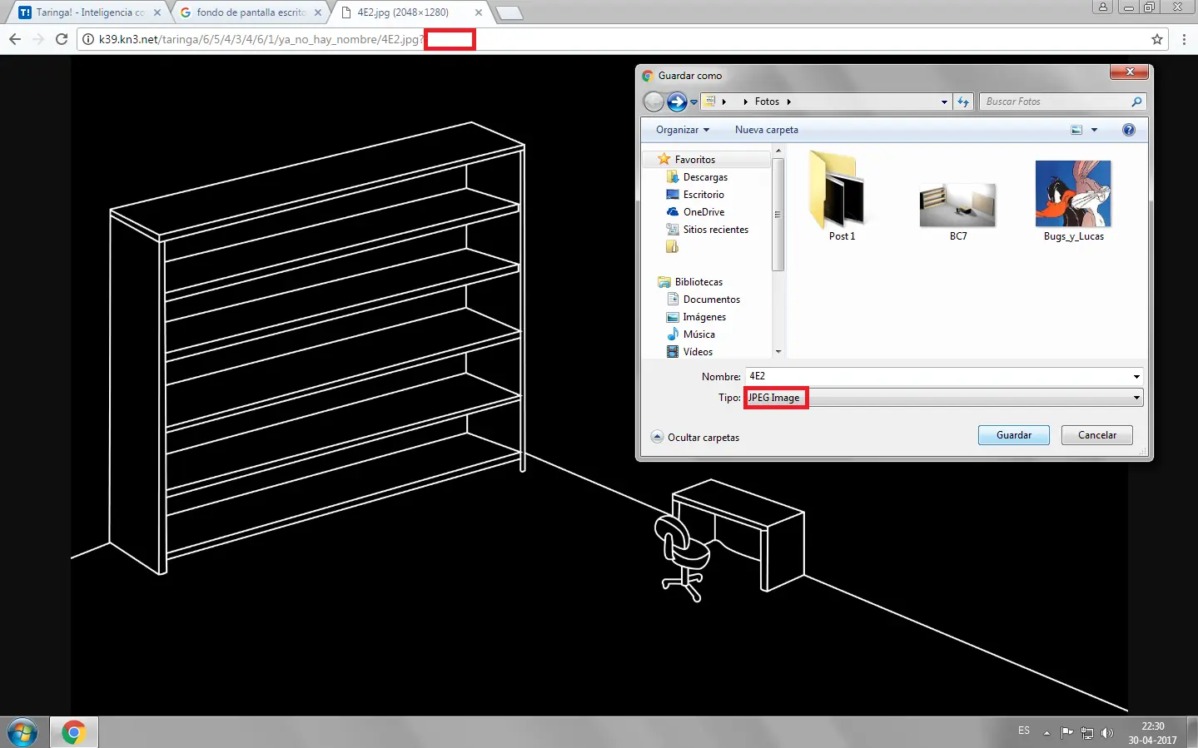Open Chrome's three-dot menu
This screenshot has width=1198, height=748.
1184,39
